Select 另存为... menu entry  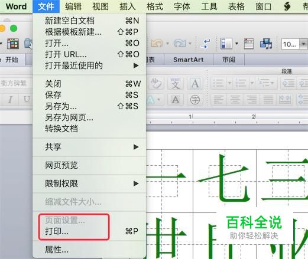89,106
